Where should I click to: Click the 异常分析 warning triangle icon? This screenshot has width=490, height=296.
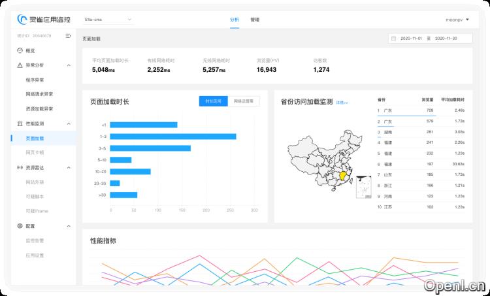pos(20,65)
